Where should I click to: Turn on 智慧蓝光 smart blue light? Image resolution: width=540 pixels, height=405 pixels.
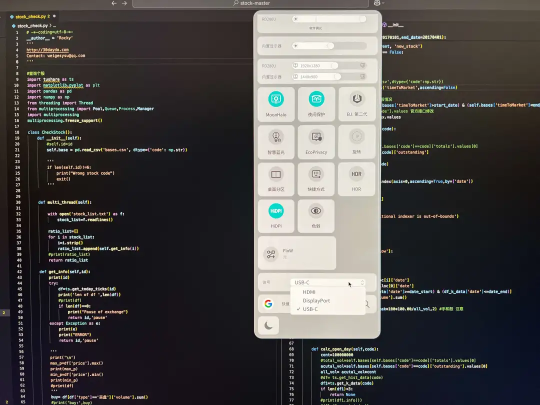click(x=276, y=142)
